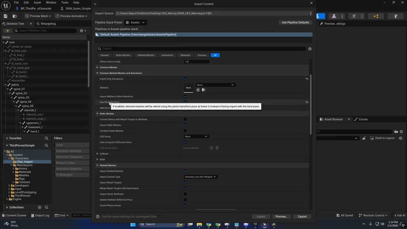The width and height of the screenshot is (407, 229).
Task: Add a new collection with the plus icon
Action: pyautogui.click(x=39, y=207)
